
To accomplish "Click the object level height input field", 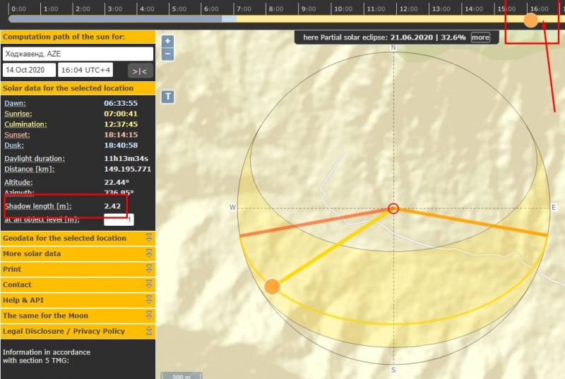I will click(x=119, y=220).
